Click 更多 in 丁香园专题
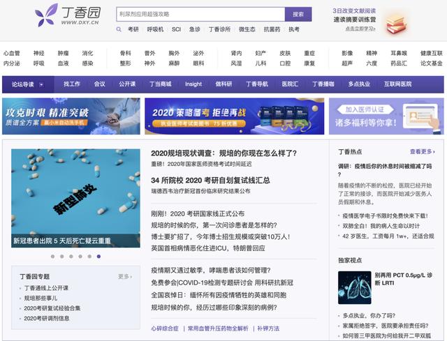This screenshot has width=447, height=341. click(125, 276)
